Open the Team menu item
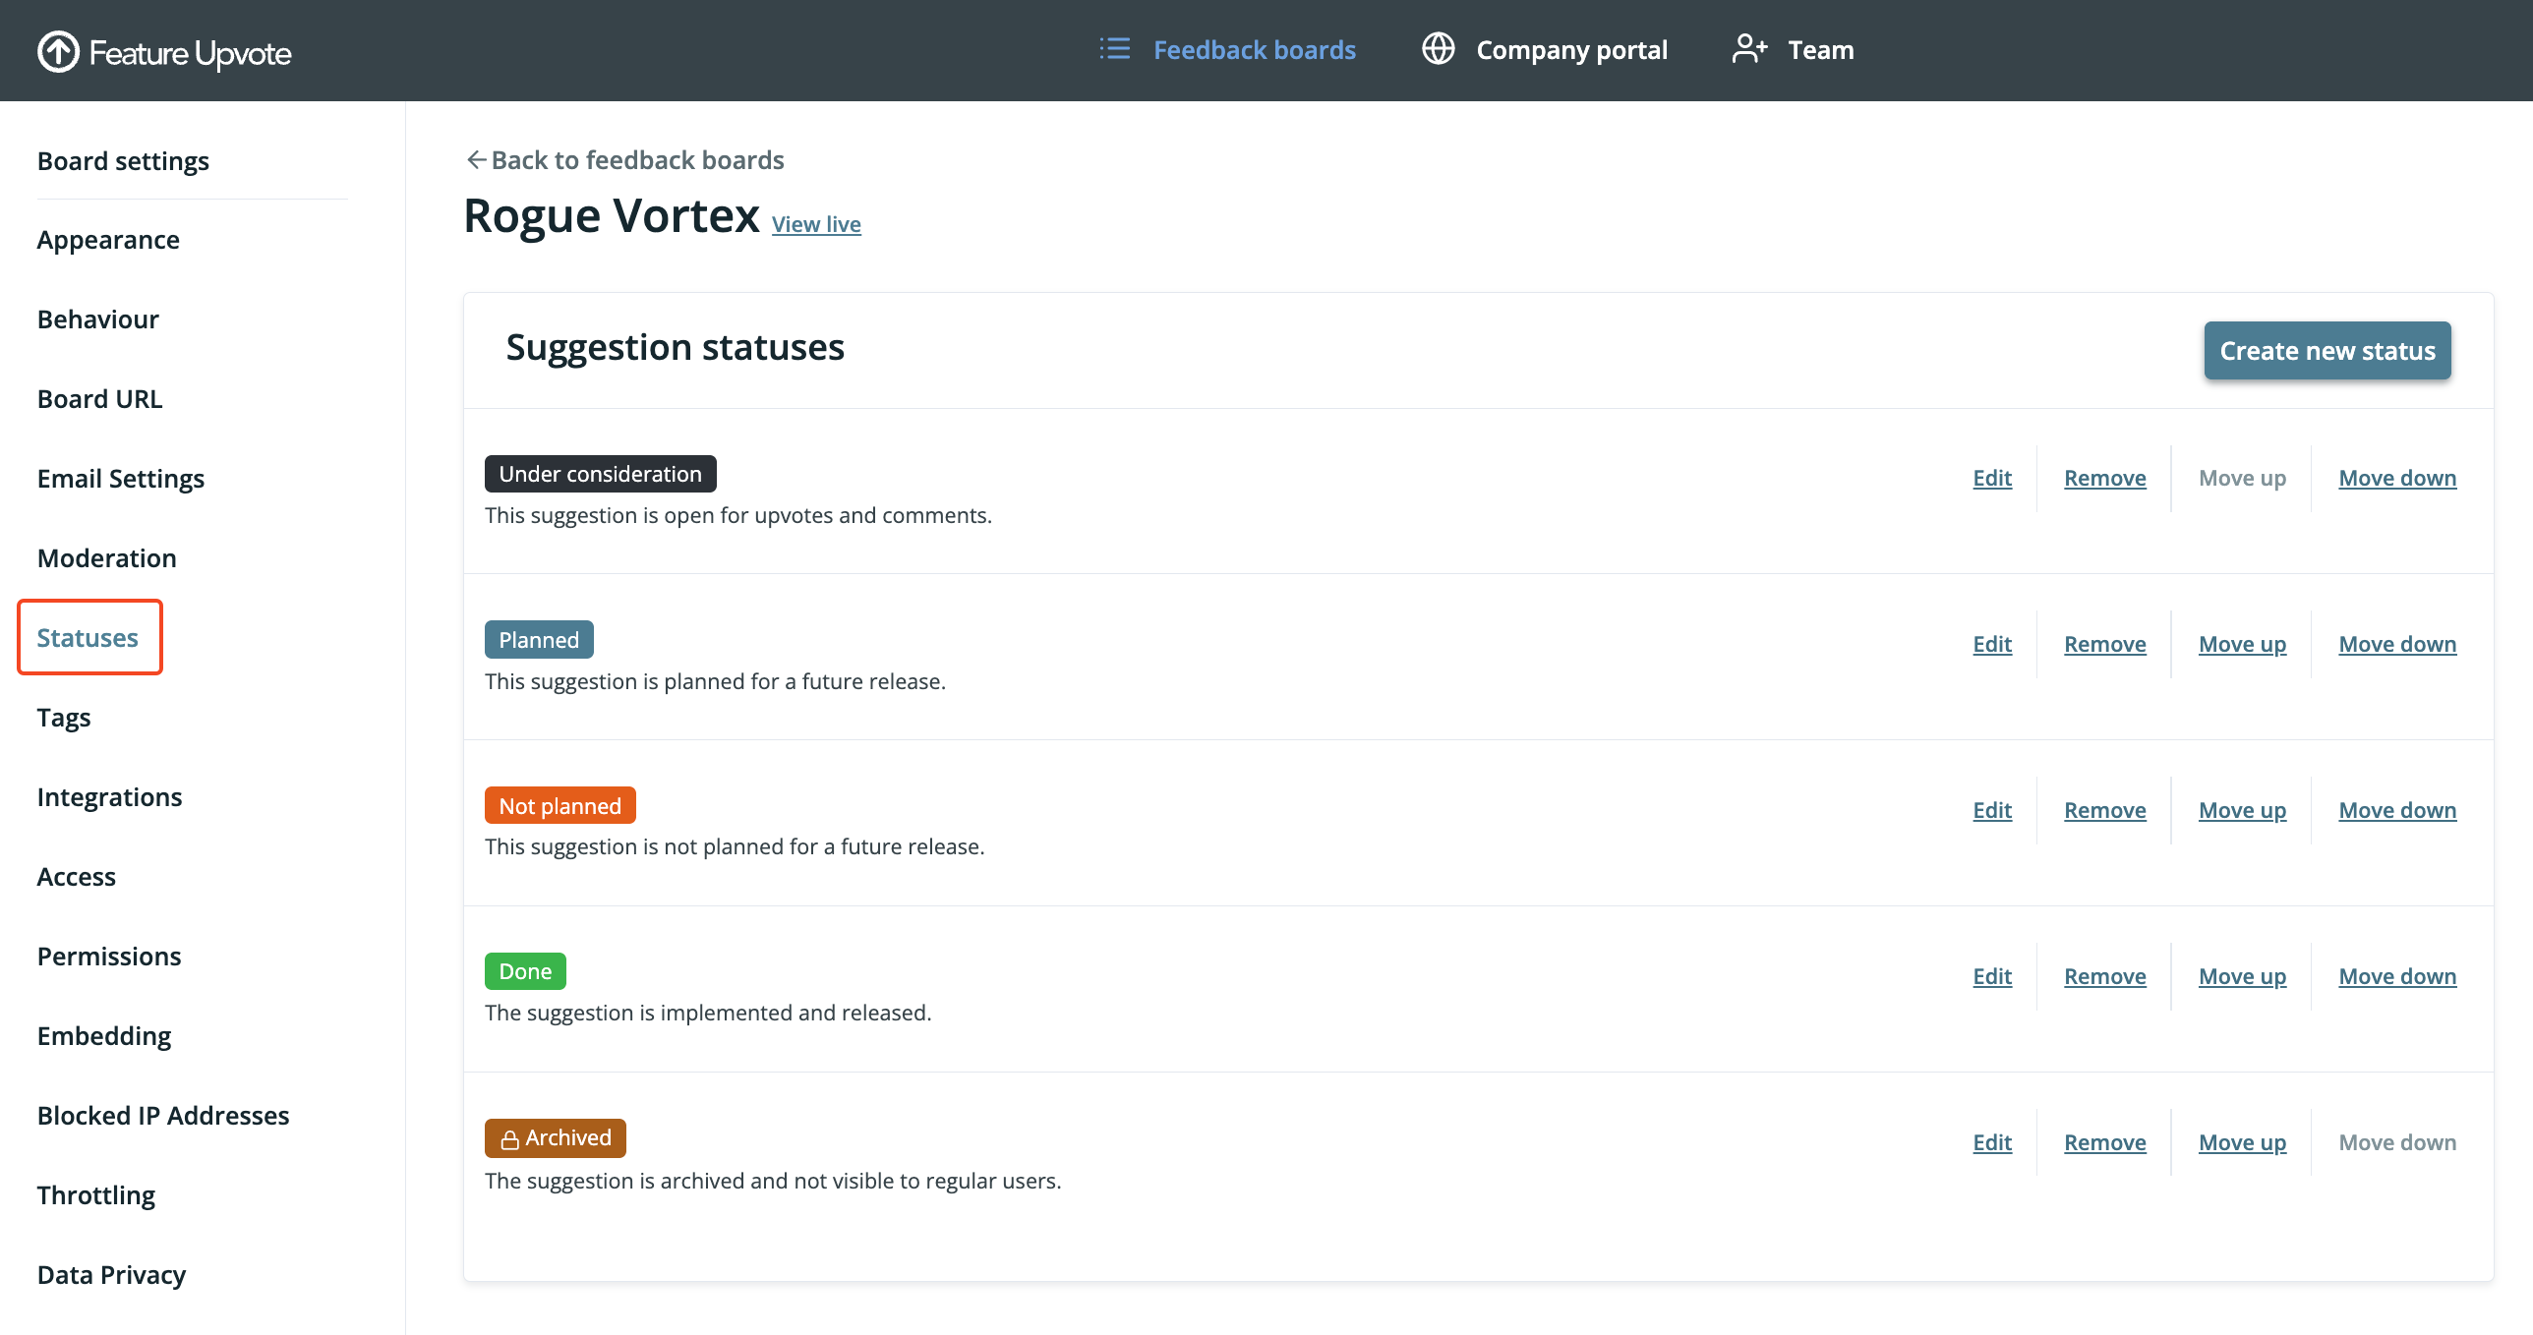Screen dimensions: 2533x1335 (x=1820, y=50)
